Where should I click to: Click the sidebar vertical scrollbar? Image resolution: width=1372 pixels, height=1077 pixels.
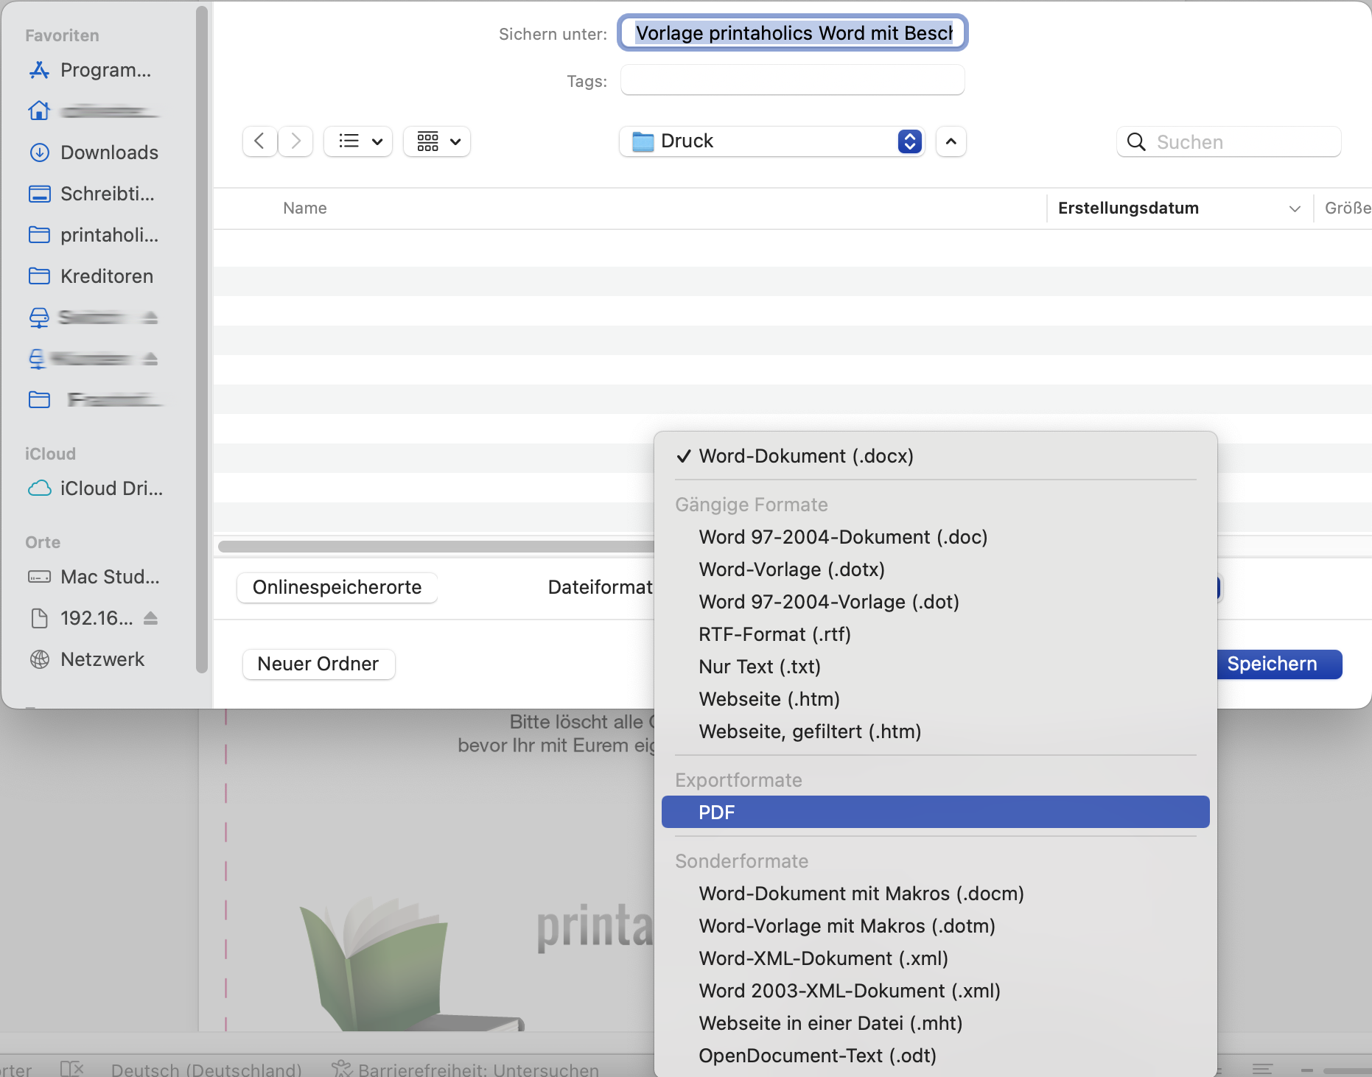202,339
